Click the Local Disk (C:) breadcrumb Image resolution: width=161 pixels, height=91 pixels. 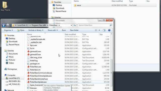[x=23, y=25]
